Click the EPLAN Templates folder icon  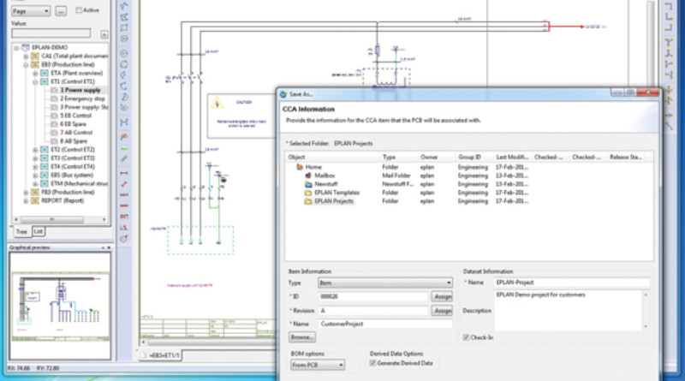308,193
